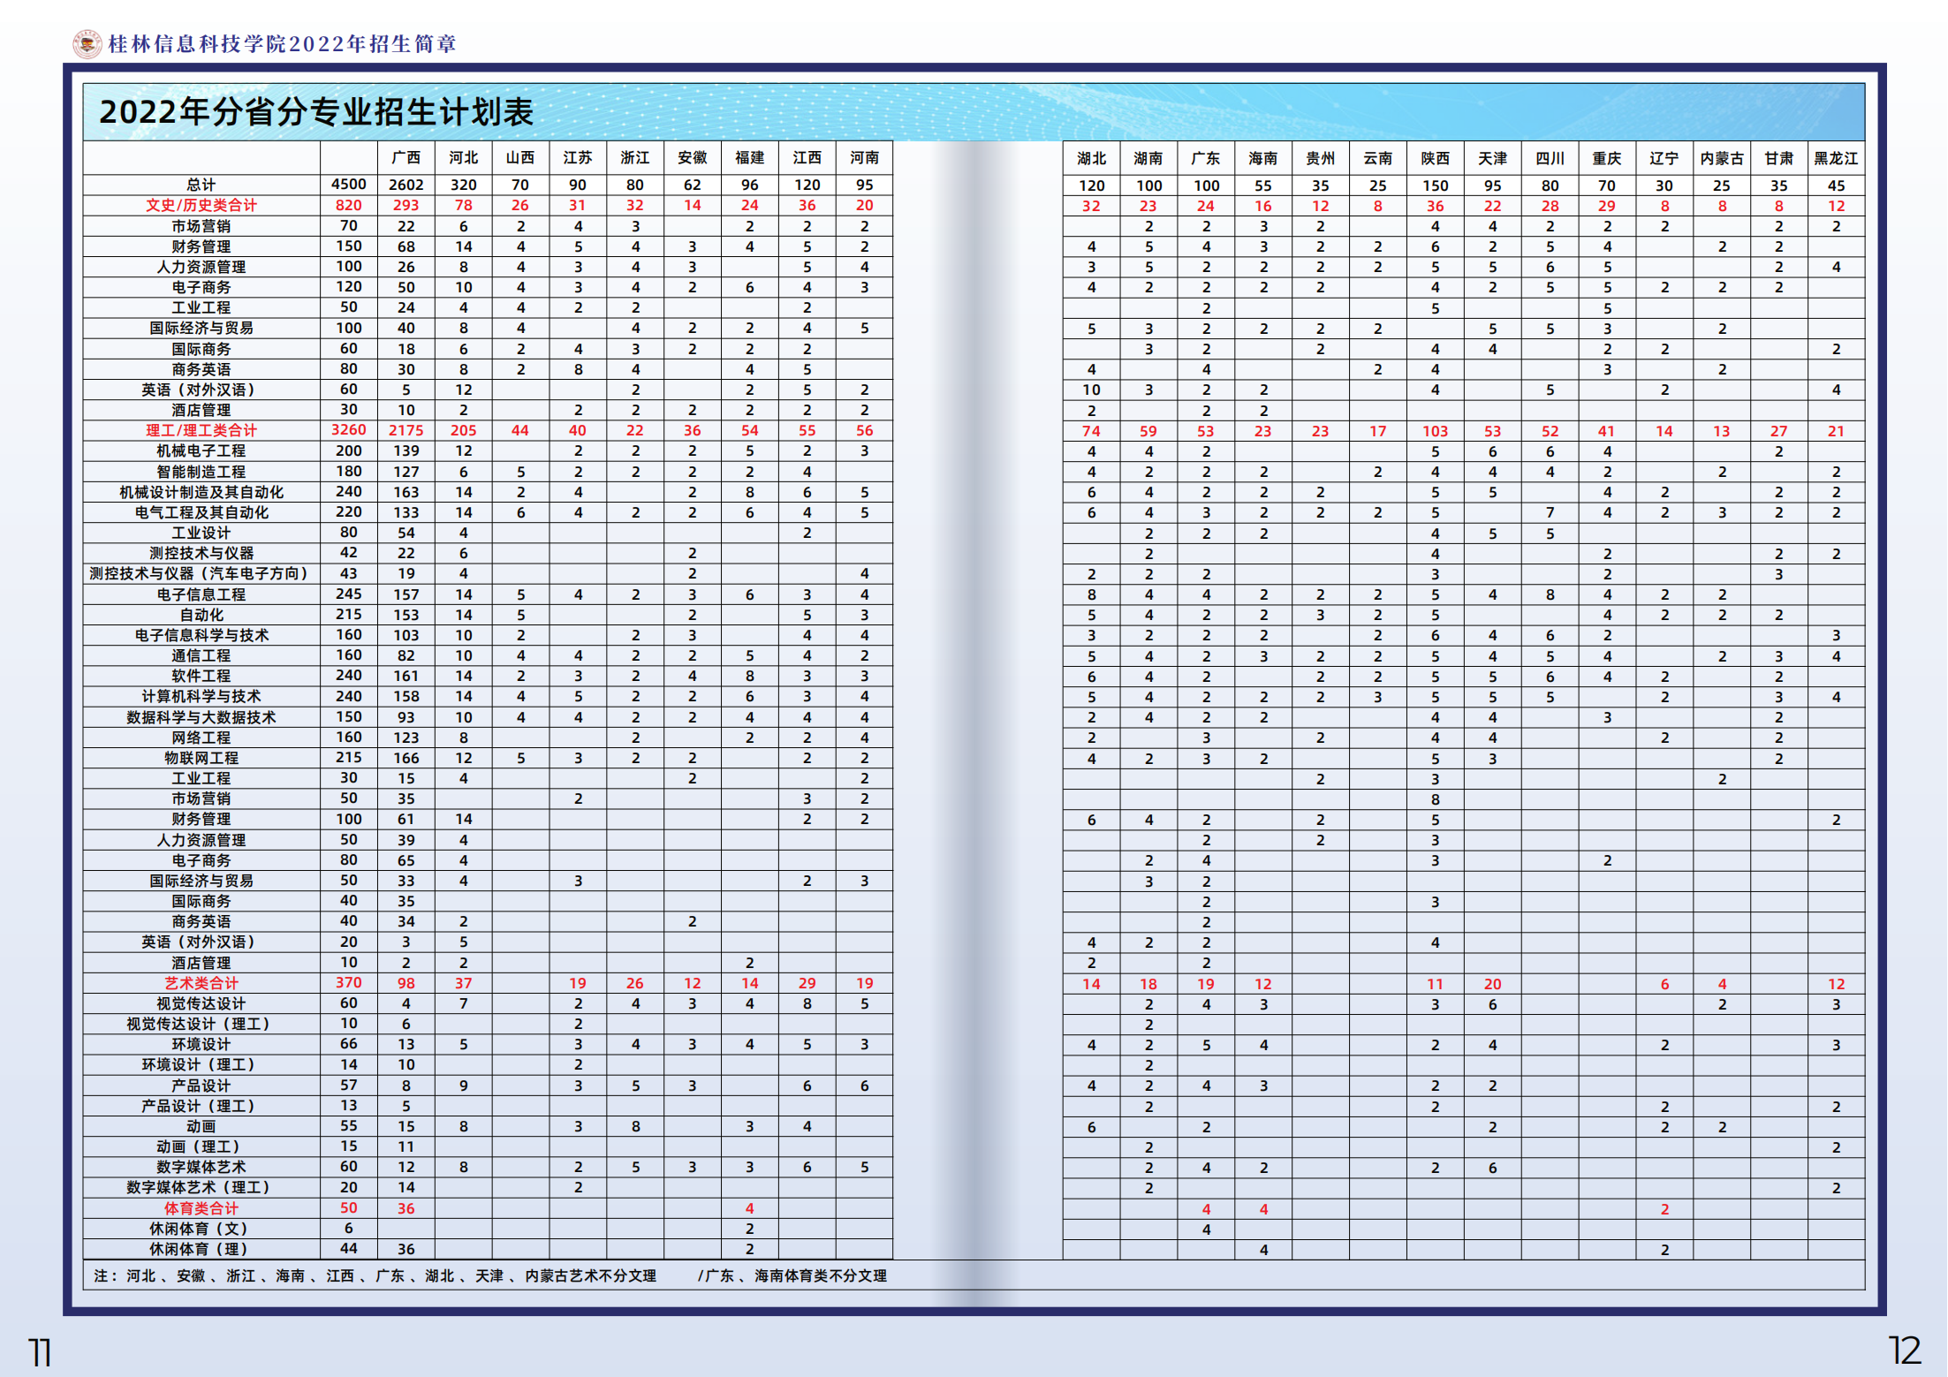
Task: Click the brochure title text beside logo
Action: pos(282,44)
